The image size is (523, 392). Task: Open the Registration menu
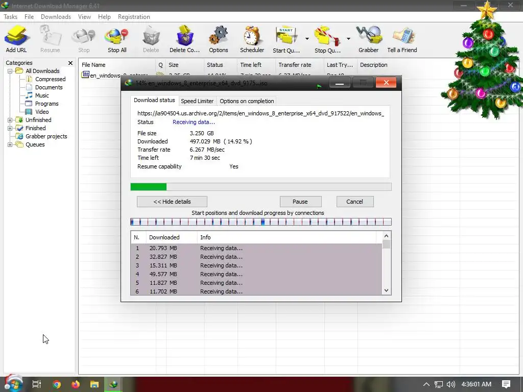(x=134, y=17)
